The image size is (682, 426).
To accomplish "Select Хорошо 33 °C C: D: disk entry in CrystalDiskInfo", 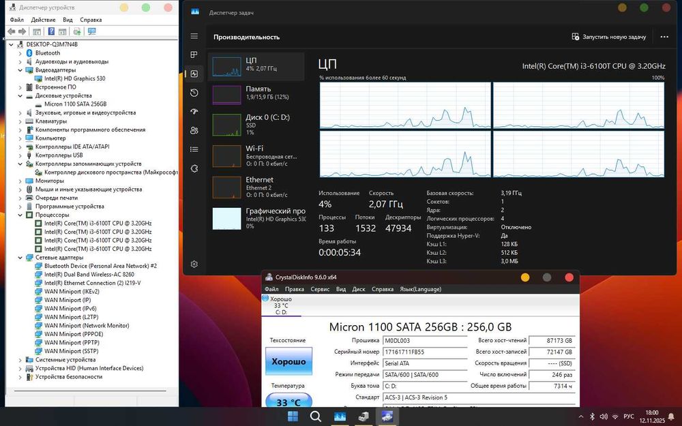I will point(281,305).
